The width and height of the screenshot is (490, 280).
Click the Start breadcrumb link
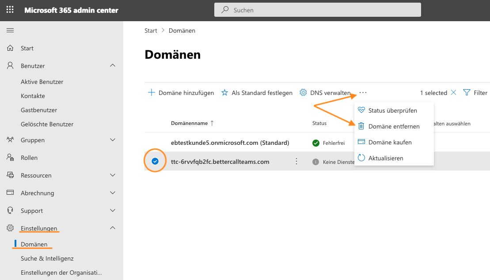click(x=151, y=30)
